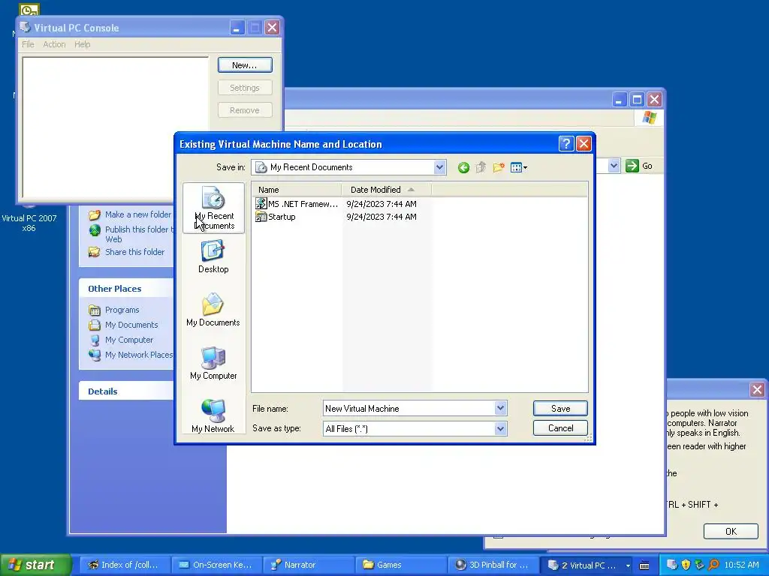Go up one folder level in the dialog
769x576 pixels.
[x=481, y=167]
